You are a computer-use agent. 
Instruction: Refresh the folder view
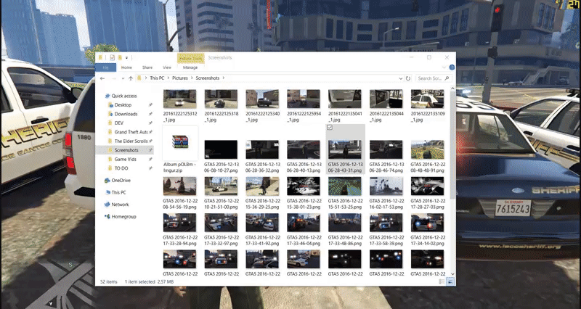[x=408, y=78]
